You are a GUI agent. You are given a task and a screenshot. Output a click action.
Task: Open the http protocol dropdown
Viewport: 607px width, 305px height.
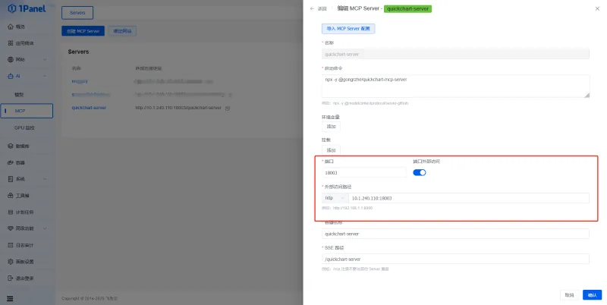tap(335, 198)
